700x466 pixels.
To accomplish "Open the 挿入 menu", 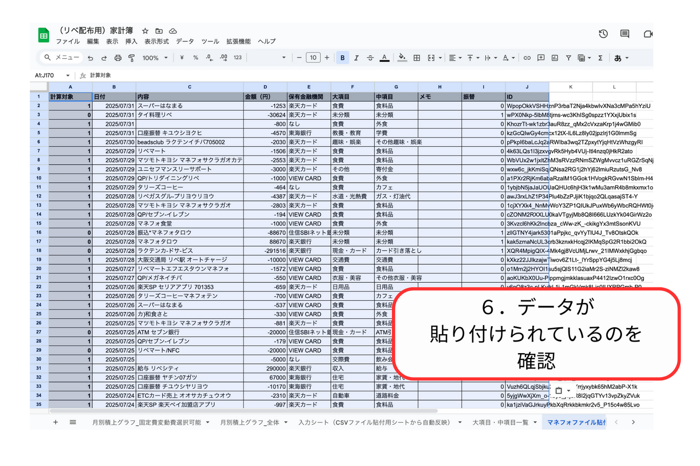I will tap(131, 41).
